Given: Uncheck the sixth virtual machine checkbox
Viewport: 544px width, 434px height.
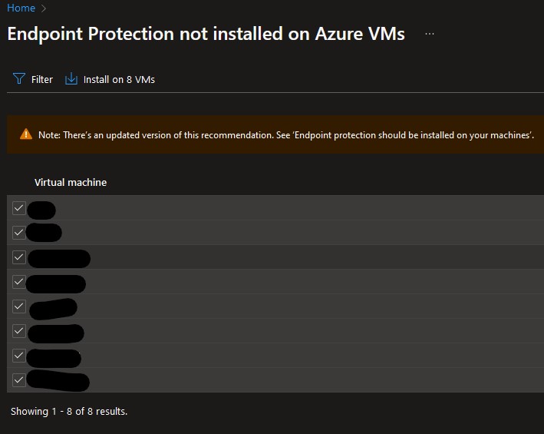Looking at the screenshot, I should (19, 331).
